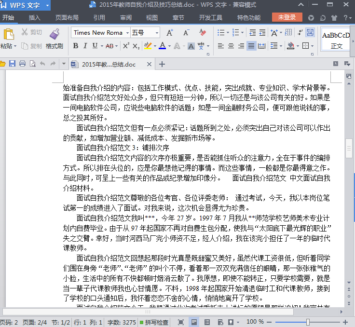Expand the line spacing dropdown
This screenshot has width=355, height=327.
[x=281, y=46]
